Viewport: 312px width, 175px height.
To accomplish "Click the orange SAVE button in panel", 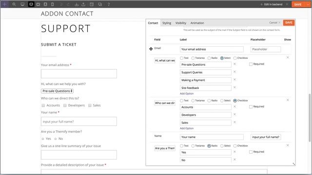I will (x=289, y=23).
